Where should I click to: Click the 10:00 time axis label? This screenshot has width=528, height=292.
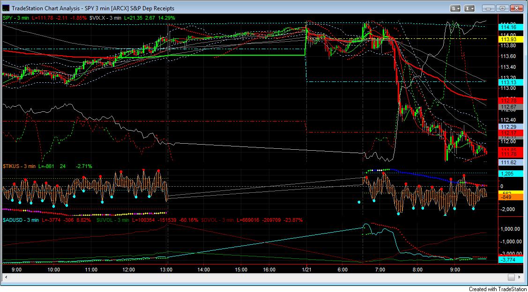pyautogui.click(x=54, y=270)
